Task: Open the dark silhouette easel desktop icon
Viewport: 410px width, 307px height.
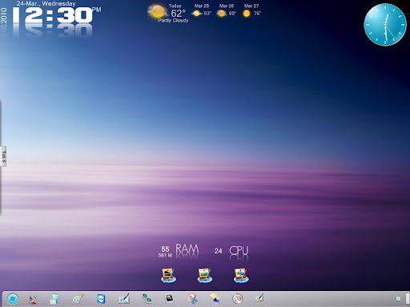Action: [168, 276]
